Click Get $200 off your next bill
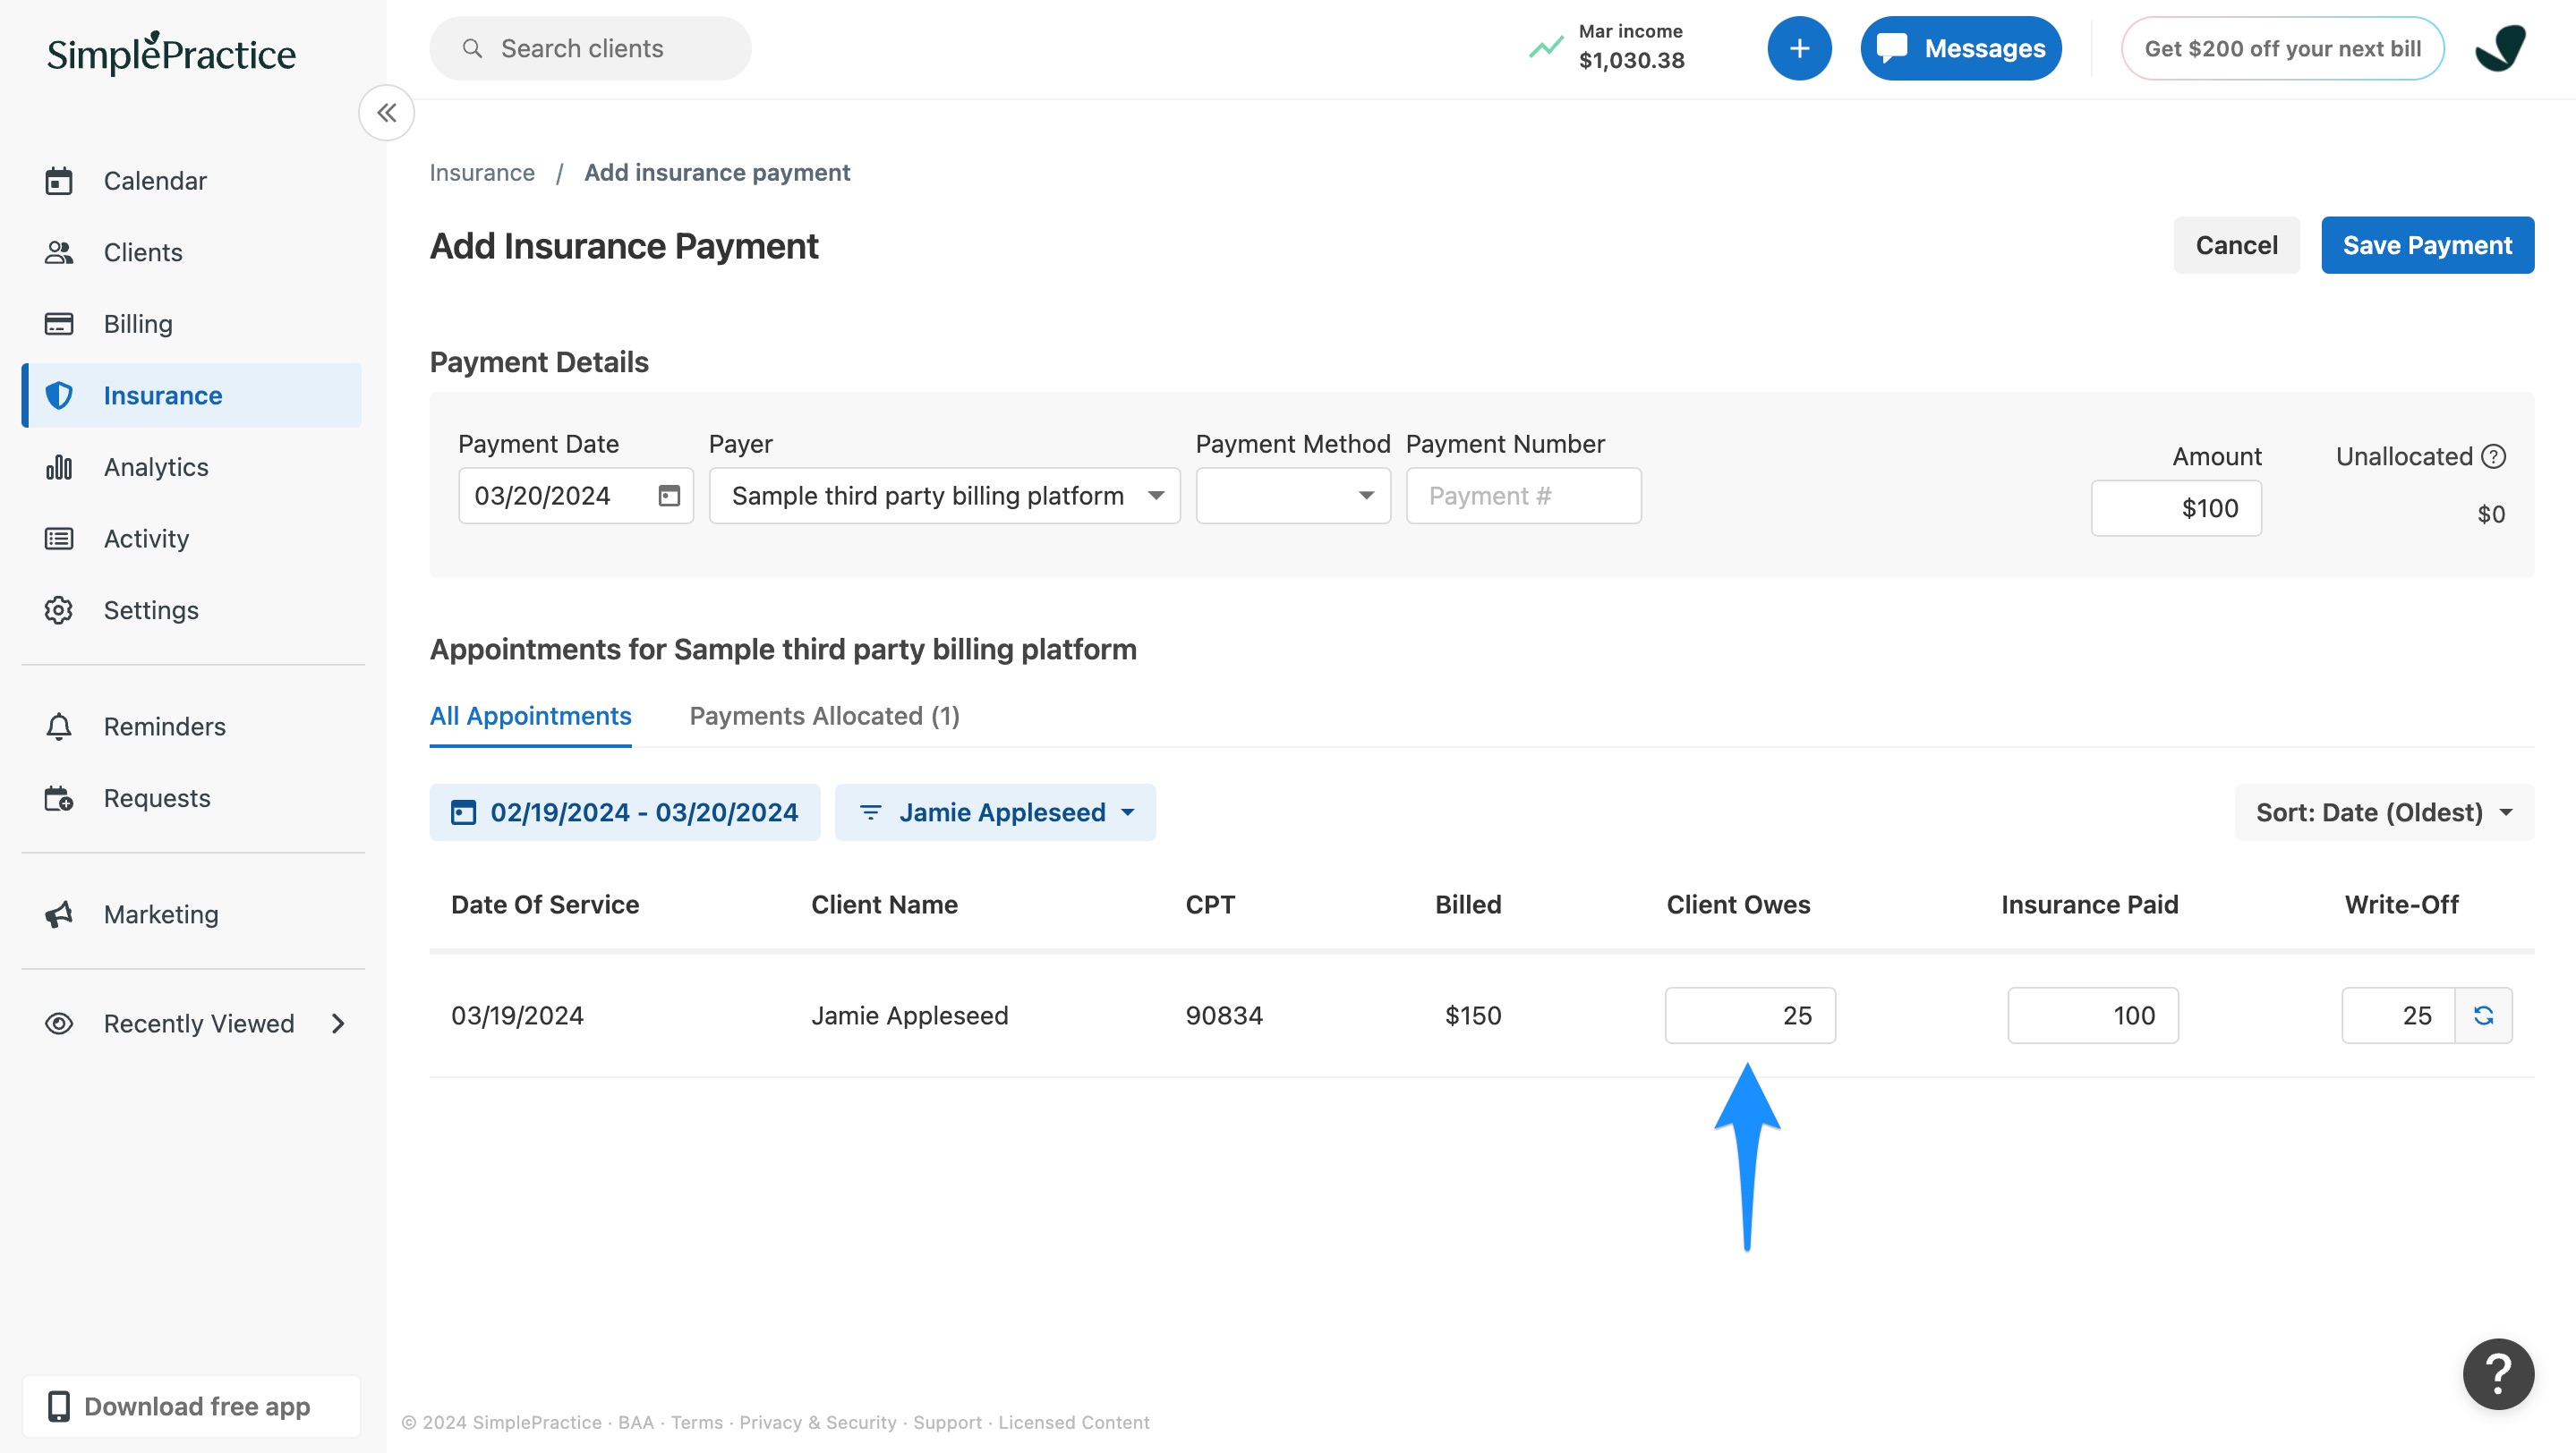This screenshot has width=2576, height=1453. click(2282, 48)
